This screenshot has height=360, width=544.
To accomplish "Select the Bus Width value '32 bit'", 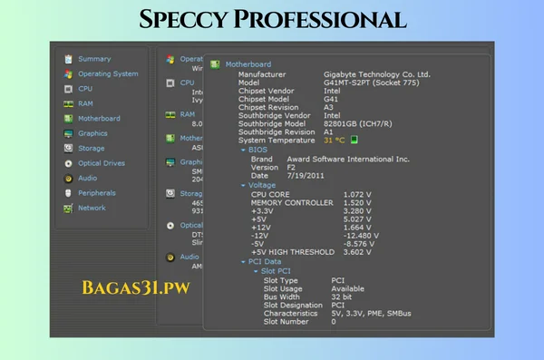I will [x=342, y=297].
